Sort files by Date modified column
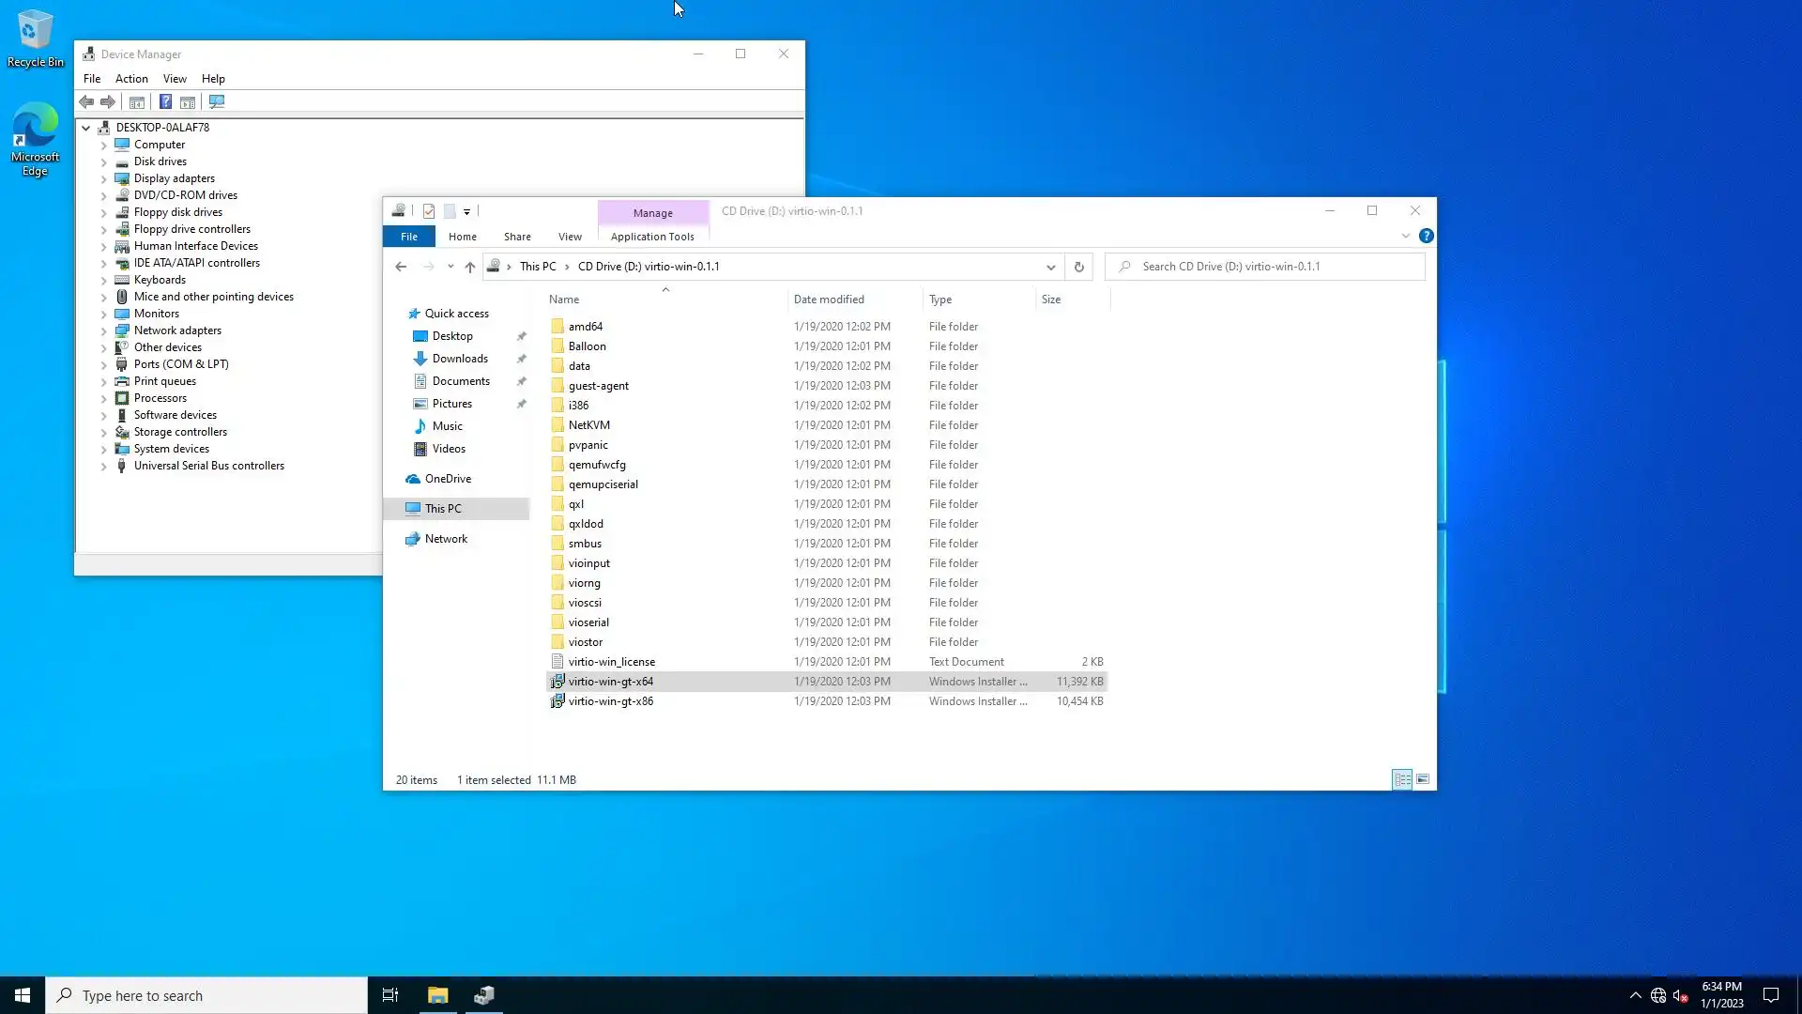Image resolution: width=1802 pixels, height=1014 pixels. click(x=829, y=300)
